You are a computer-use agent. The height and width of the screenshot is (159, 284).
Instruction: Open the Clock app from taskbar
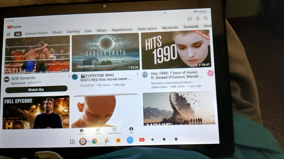coord(130,140)
